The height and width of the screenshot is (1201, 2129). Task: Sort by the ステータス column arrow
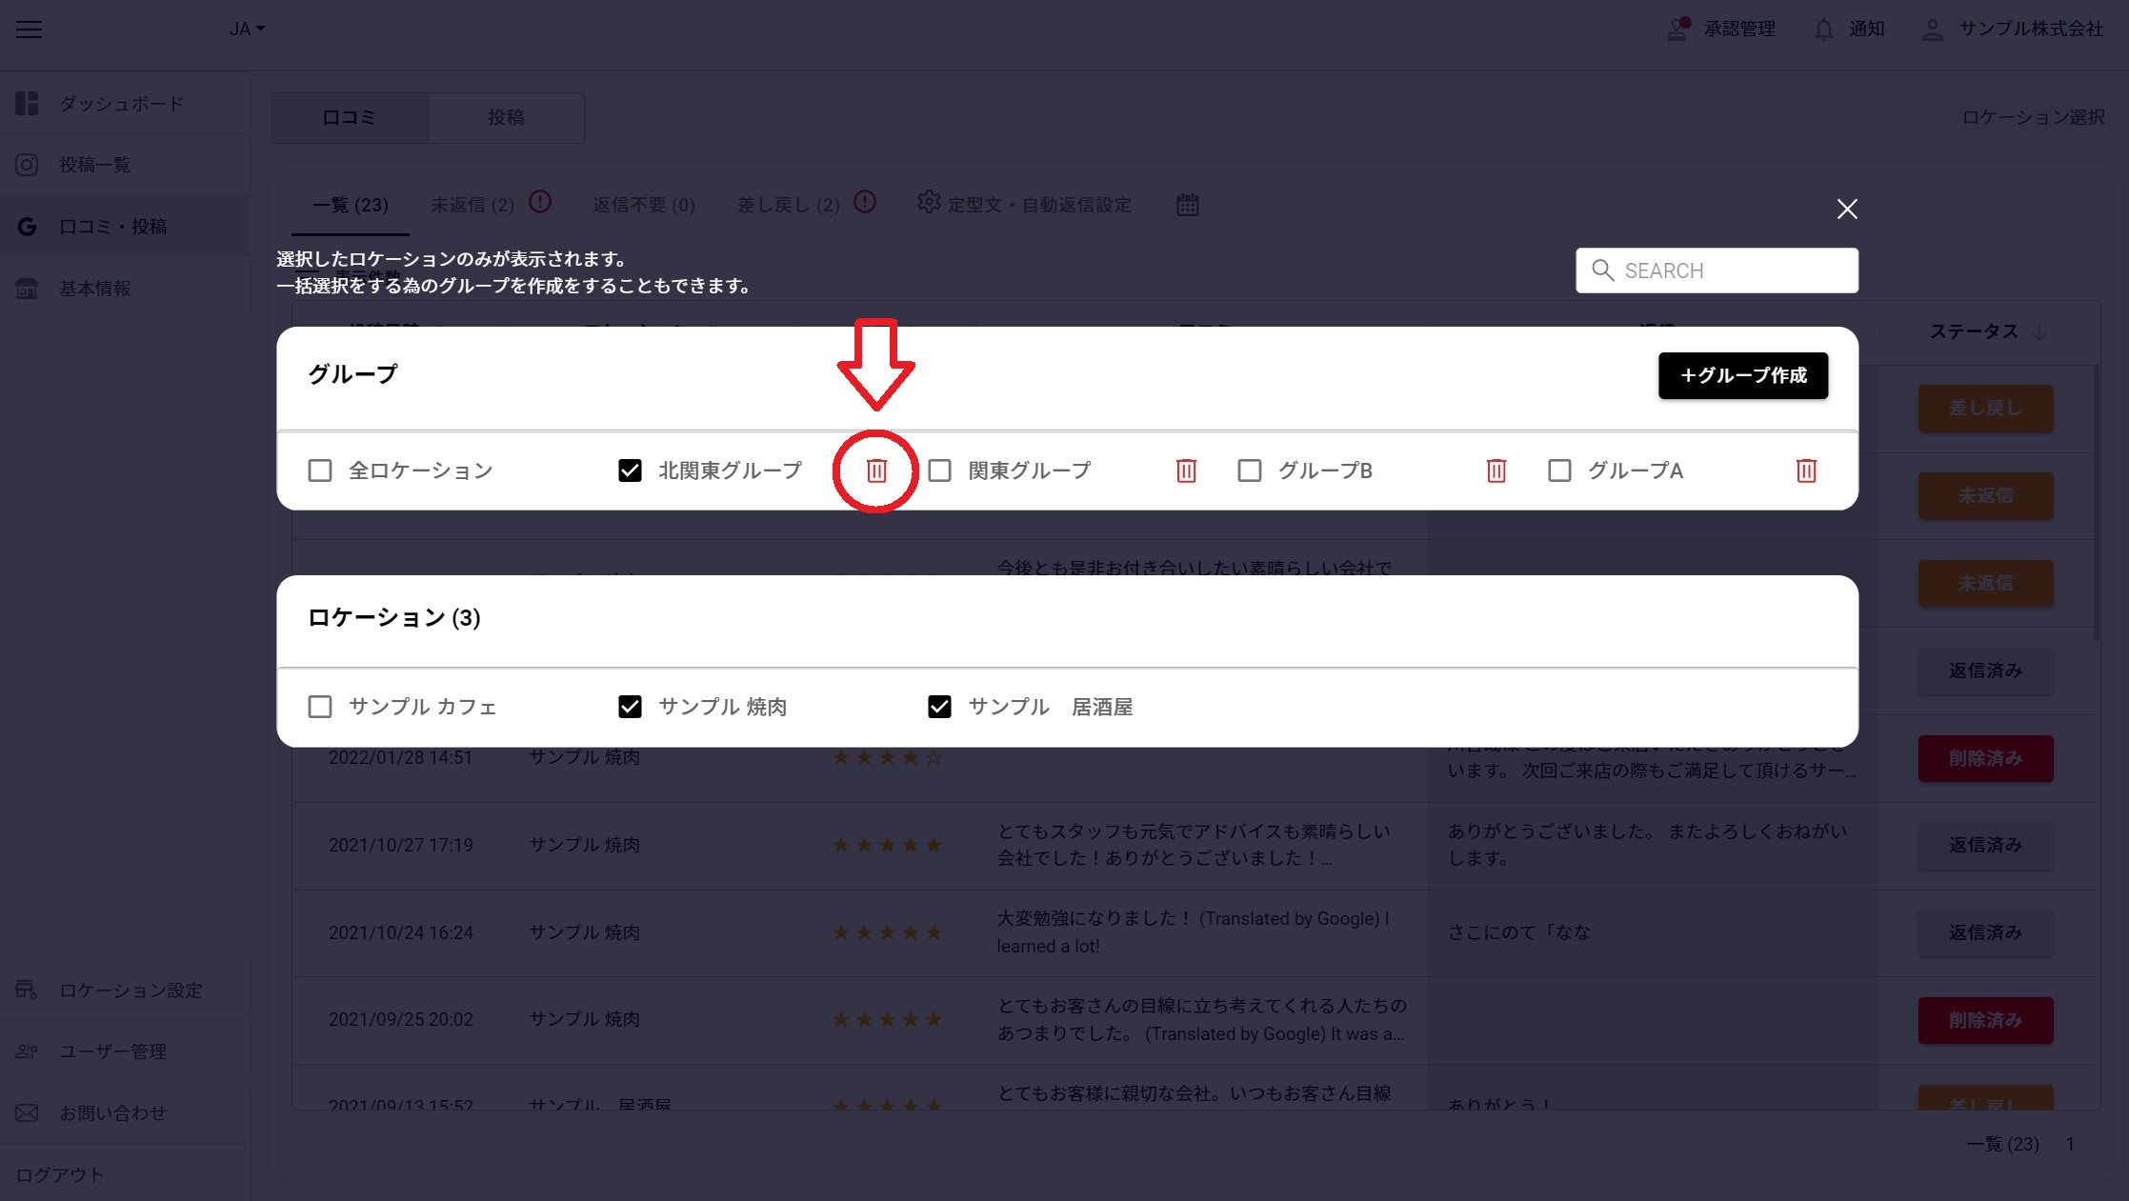click(x=2039, y=332)
